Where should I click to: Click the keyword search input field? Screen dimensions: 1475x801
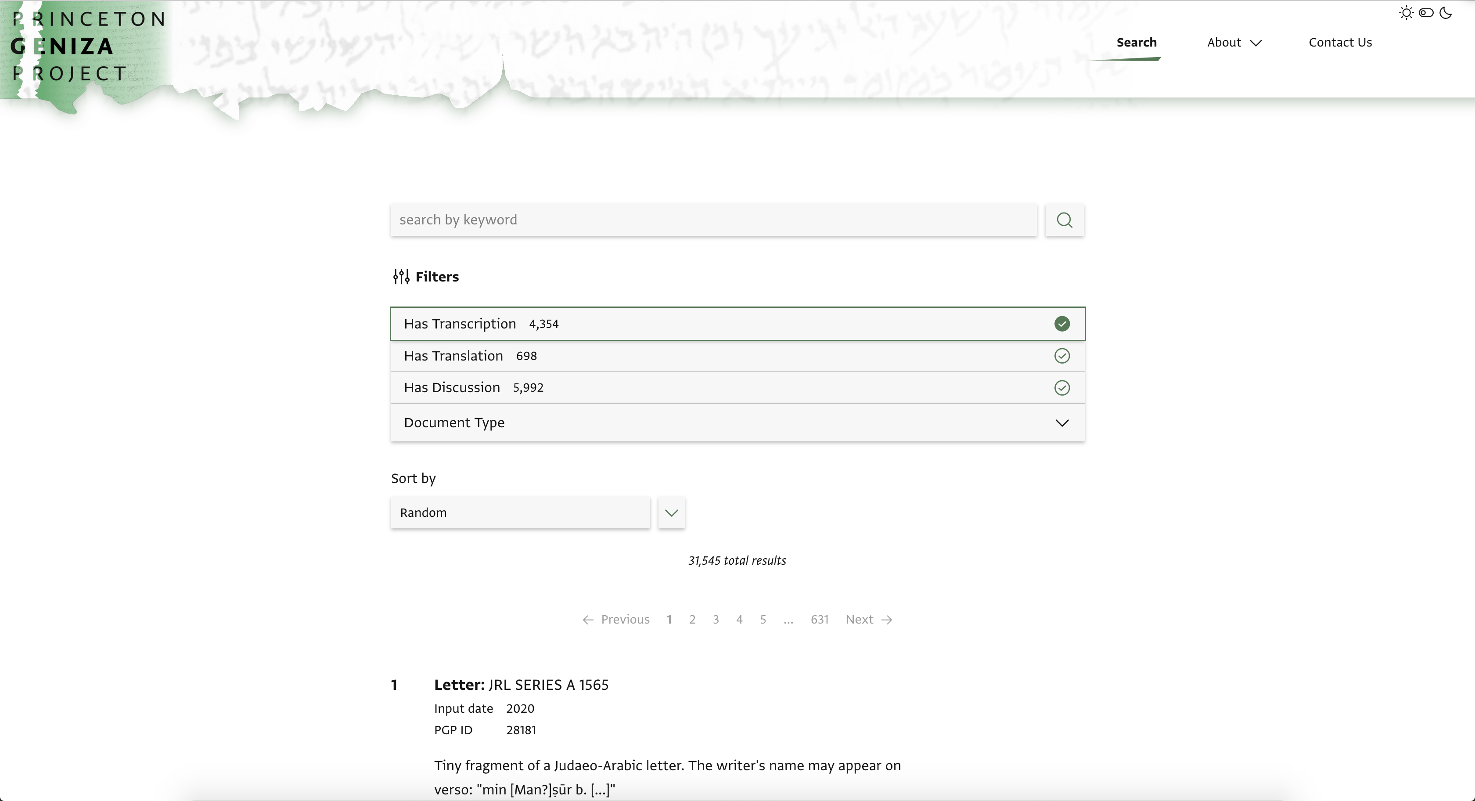[713, 219]
